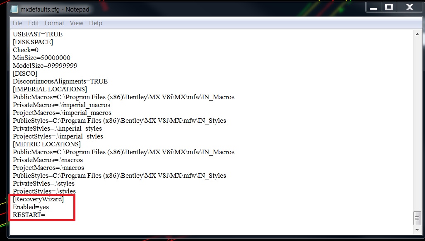Screen dimensions: 425x241
Task: Click ProjectStyles=.\styles line
Action: pos(44,191)
